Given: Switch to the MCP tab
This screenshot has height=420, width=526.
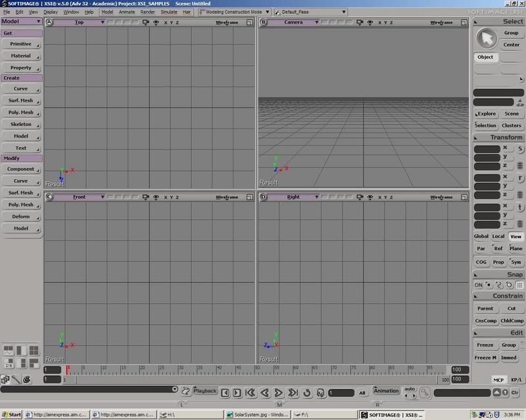Looking at the screenshot, I should click(x=498, y=380).
